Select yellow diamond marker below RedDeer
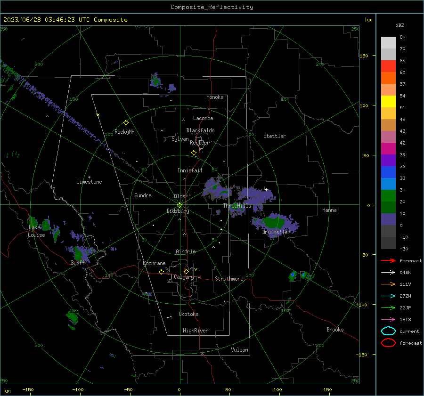 (194, 153)
